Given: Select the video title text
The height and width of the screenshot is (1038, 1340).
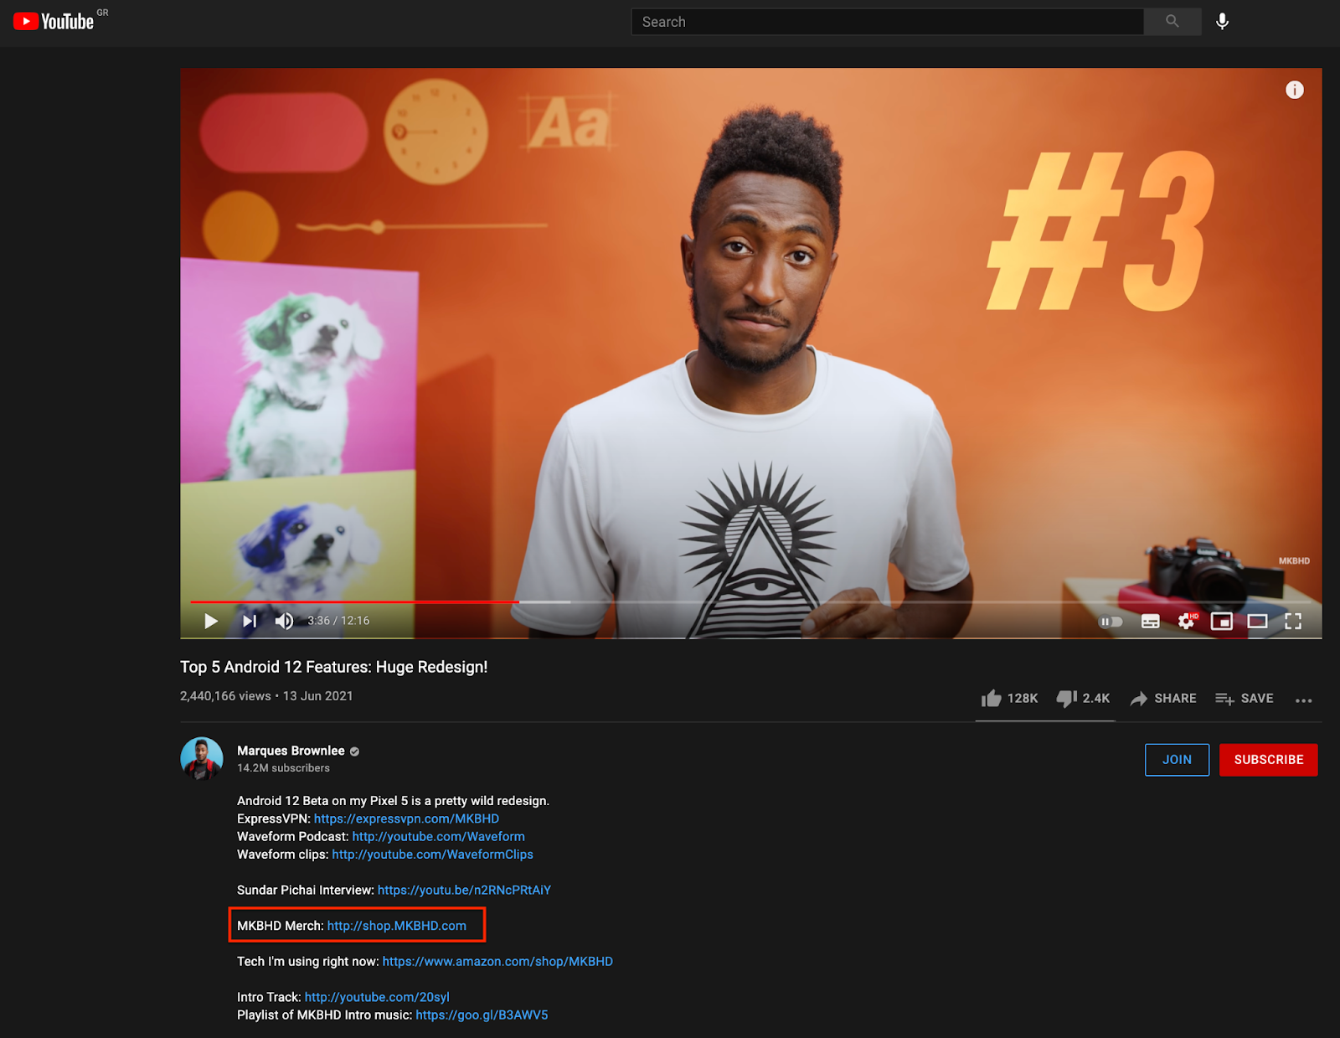Looking at the screenshot, I should coord(333,667).
